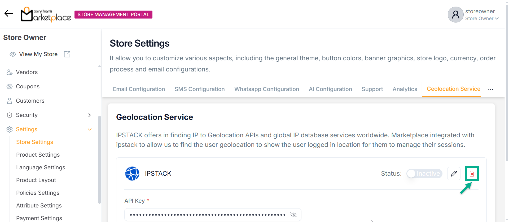Toggle the IPSTACK Inactive status switch
509x222 pixels.
(424, 174)
